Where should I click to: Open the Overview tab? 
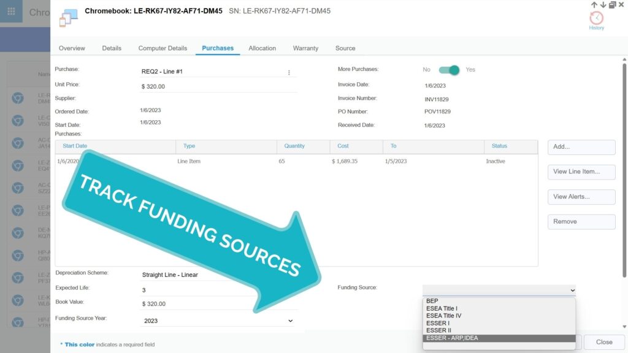(x=72, y=48)
